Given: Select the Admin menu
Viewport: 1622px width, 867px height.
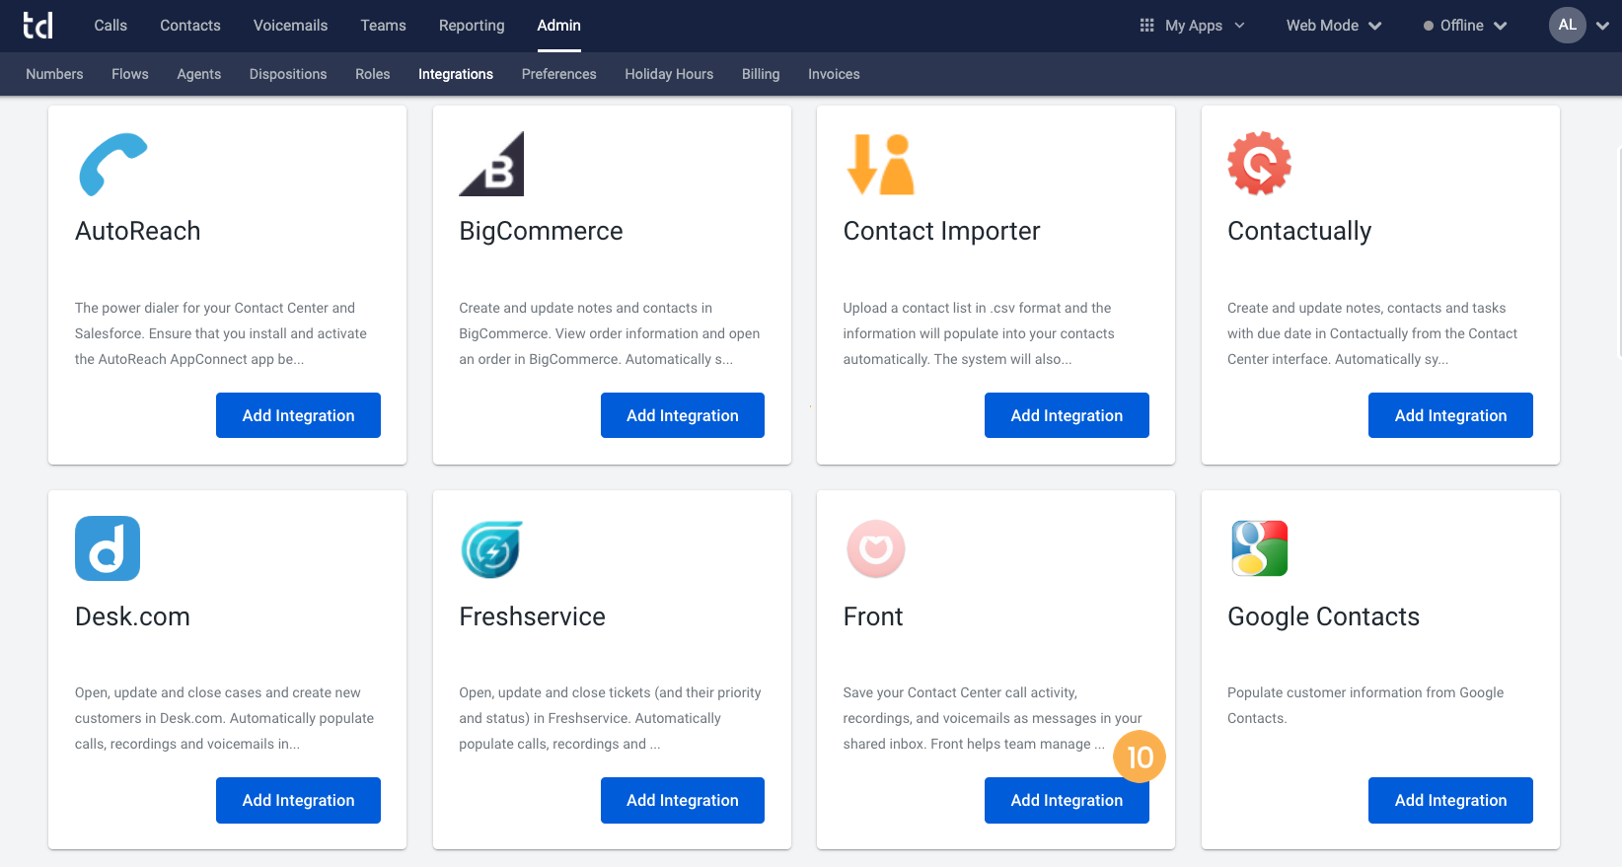Looking at the screenshot, I should coord(558,26).
